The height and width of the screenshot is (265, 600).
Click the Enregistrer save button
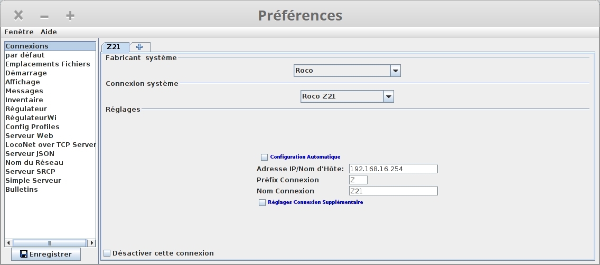[x=46, y=254]
